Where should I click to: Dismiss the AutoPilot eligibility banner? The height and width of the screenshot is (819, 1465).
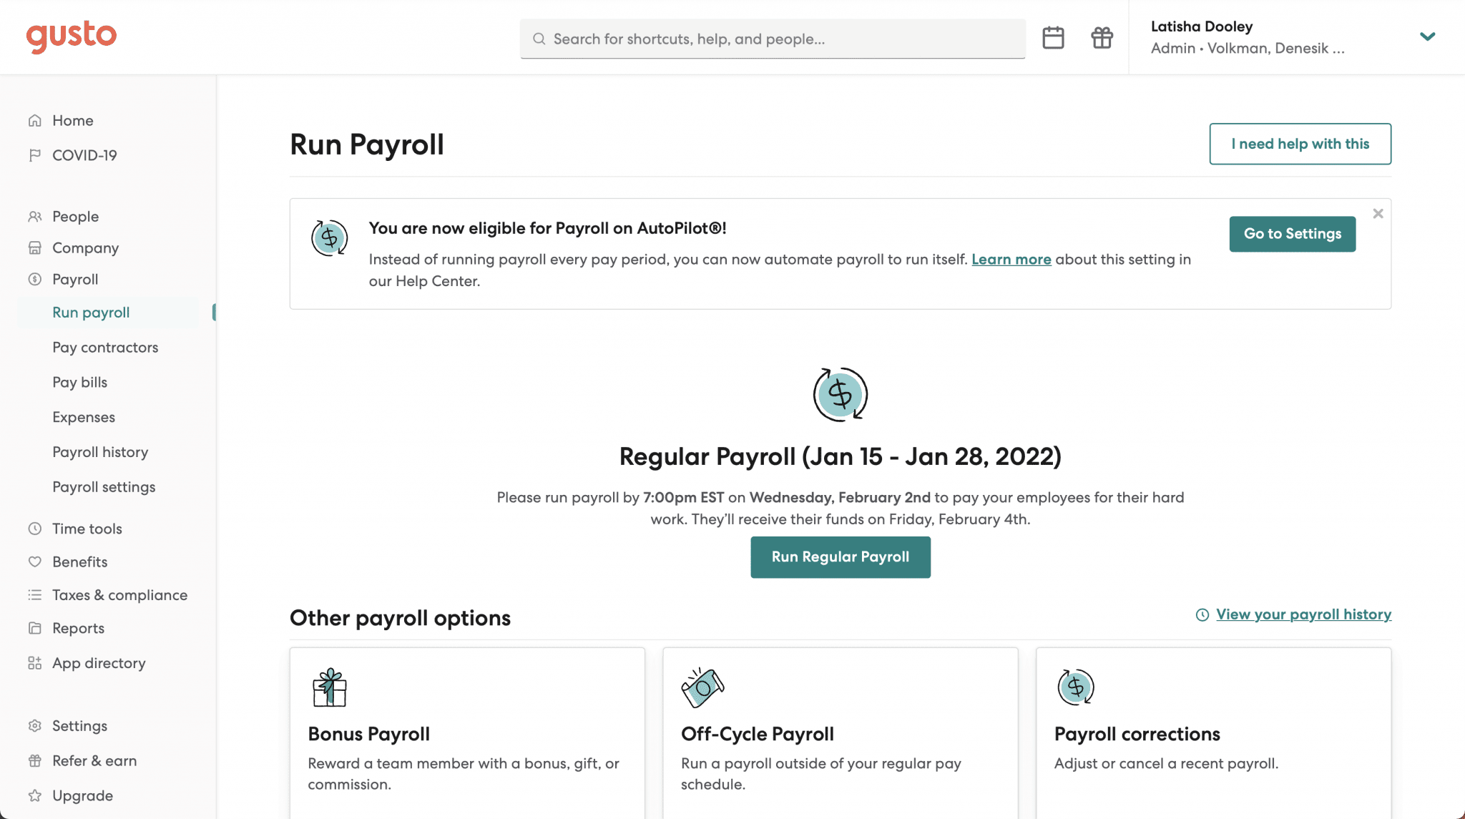point(1378,213)
